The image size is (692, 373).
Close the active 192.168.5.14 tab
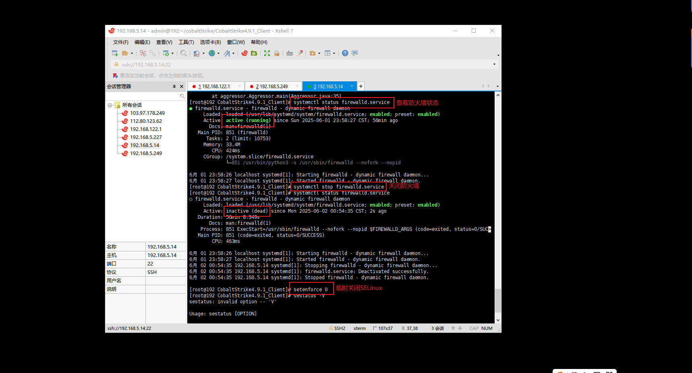click(x=352, y=86)
